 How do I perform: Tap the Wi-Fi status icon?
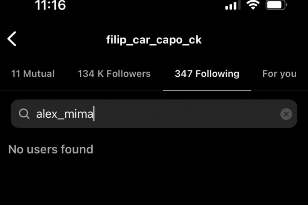253,5
